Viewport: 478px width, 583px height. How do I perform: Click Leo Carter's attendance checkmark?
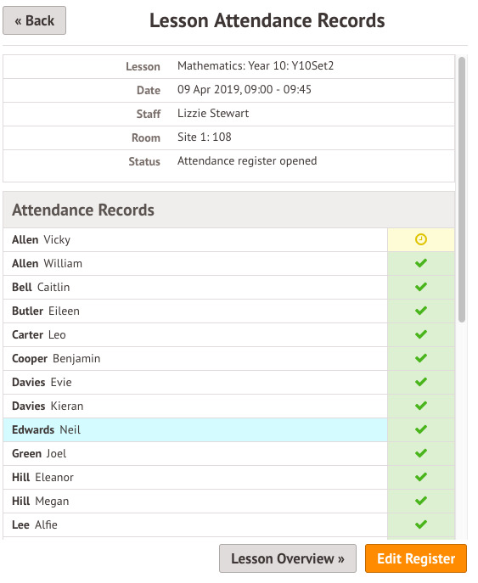pos(421,334)
